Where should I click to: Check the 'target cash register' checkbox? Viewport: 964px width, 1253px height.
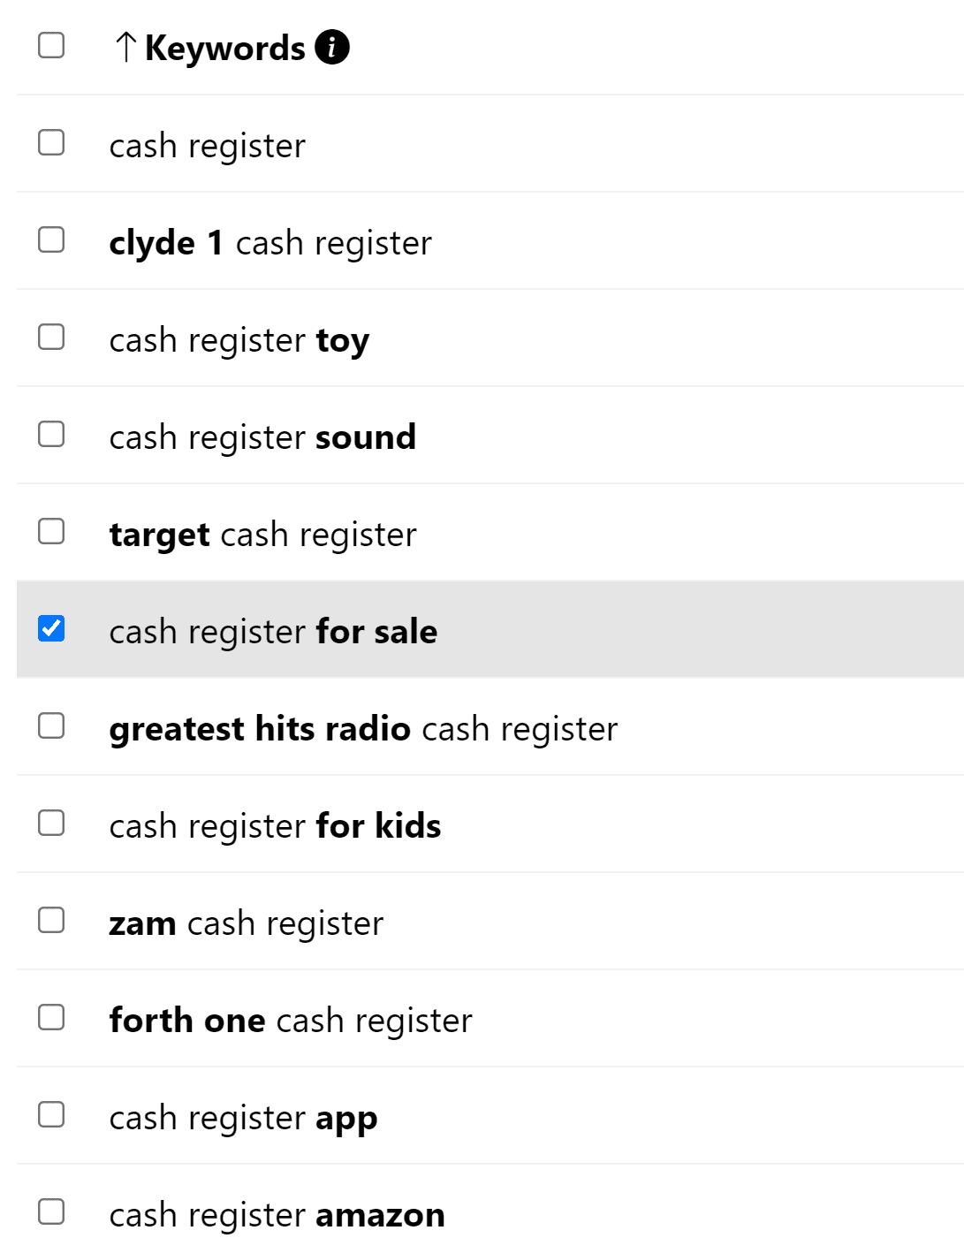tap(51, 531)
